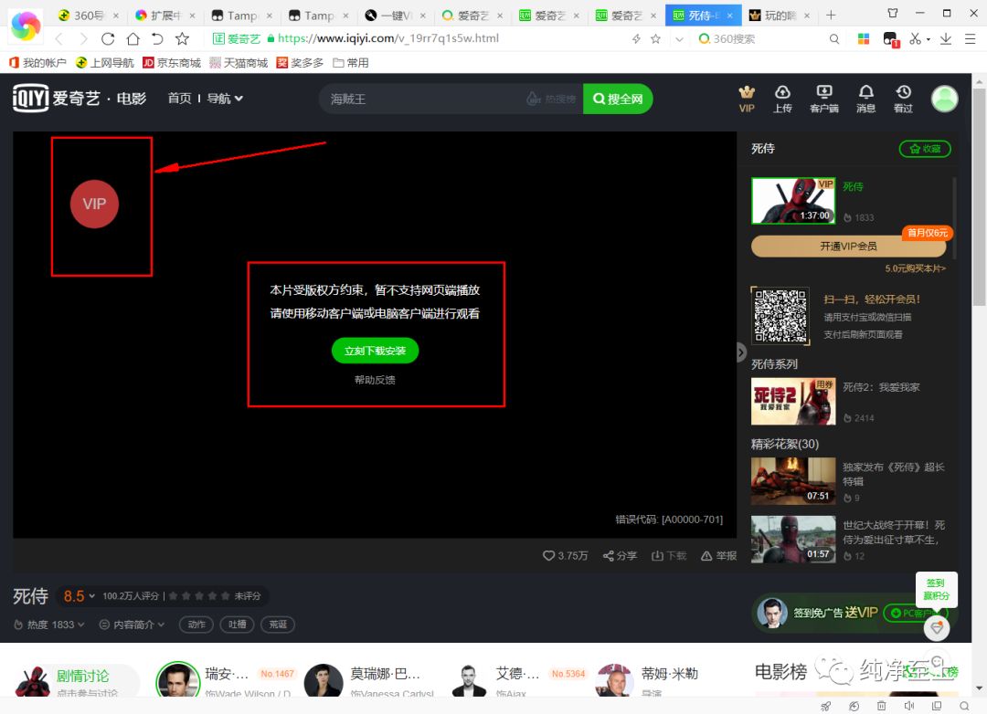Play the 01:57 clip thumbnail

(x=793, y=539)
